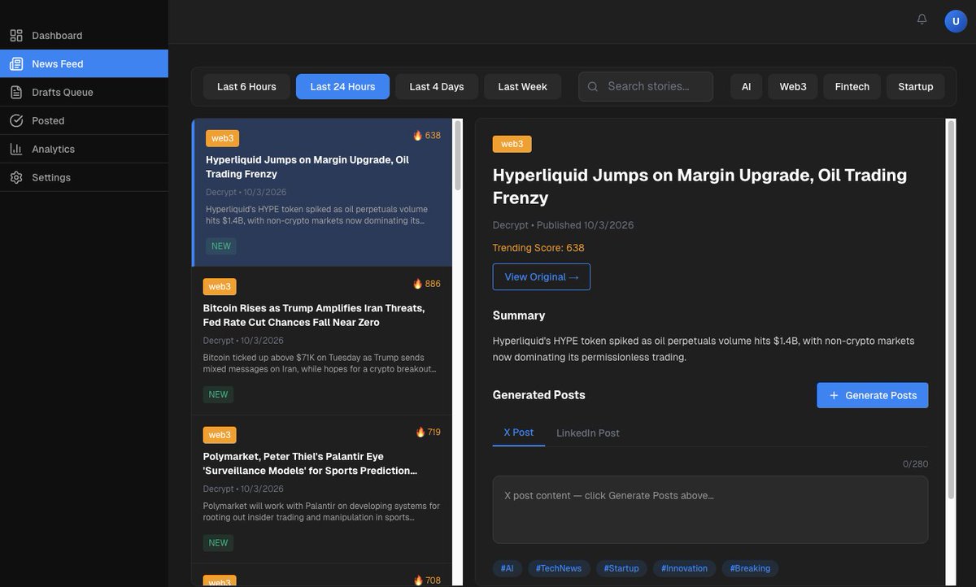
Task: Click fire icon beside score 708
Action: (419, 580)
